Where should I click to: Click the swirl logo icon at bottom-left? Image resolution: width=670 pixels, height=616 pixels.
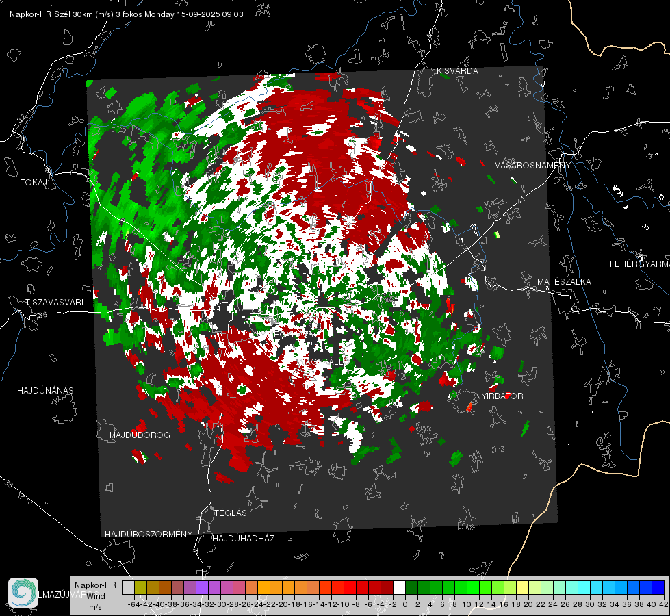click(x=23, y=593)
